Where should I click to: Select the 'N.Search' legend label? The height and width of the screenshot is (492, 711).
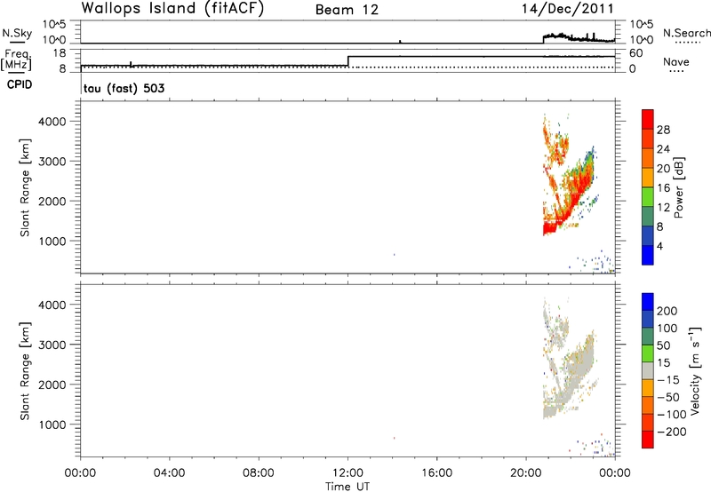[x=686, y=33]
